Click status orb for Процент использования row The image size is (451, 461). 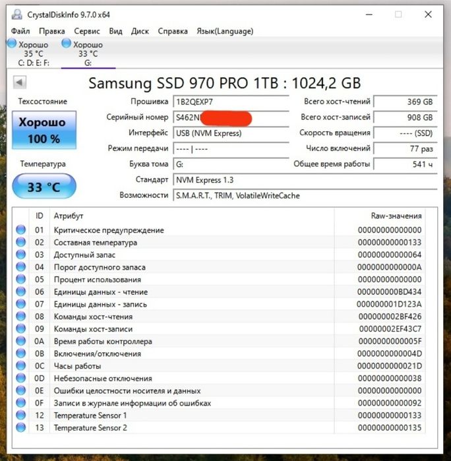click(x=21, y=279)
